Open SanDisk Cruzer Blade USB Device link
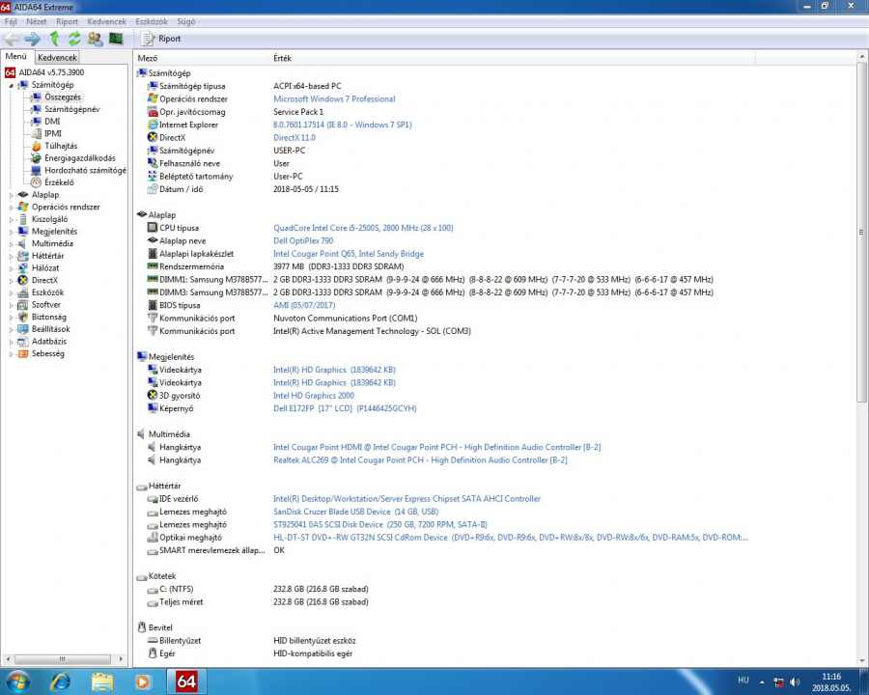The width and height of the screenshot is (869, 695). tap(355, 512)
